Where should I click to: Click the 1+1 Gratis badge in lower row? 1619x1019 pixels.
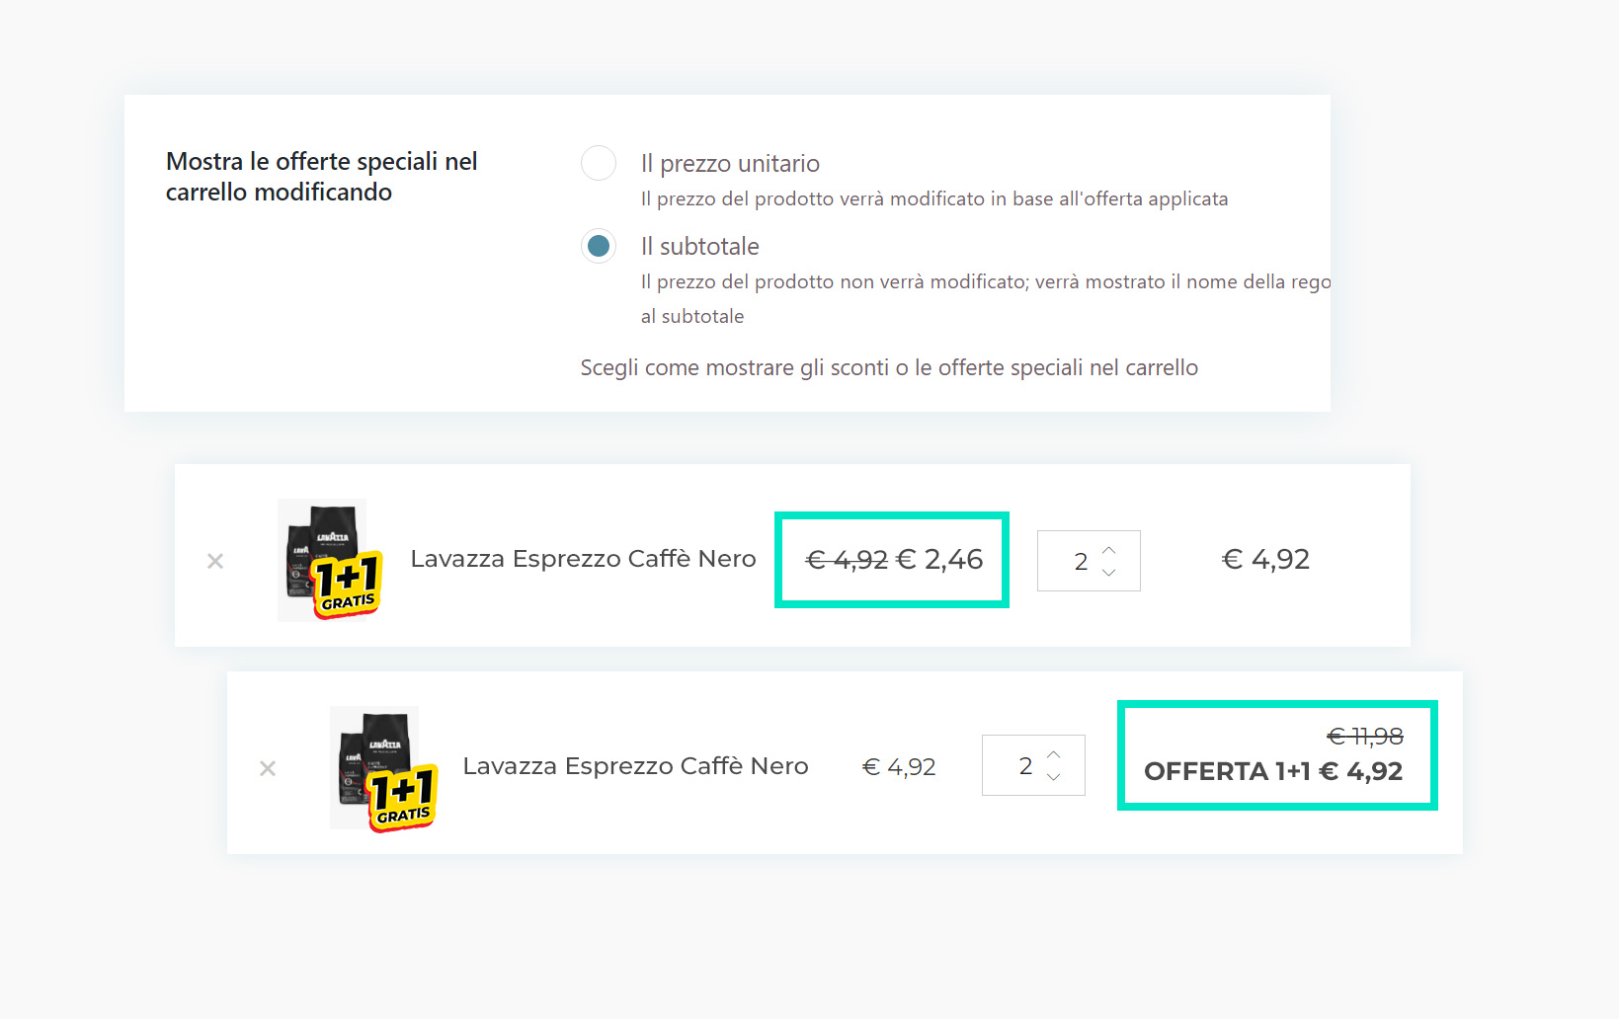tap(402, 798)
